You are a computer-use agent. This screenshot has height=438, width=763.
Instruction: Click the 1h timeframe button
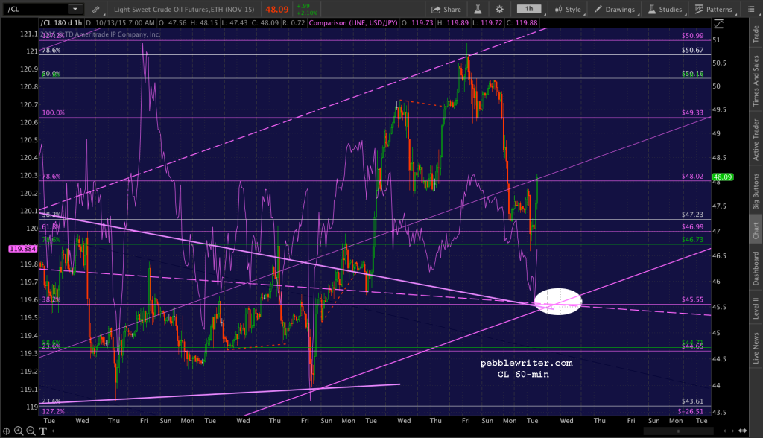[529, 9]
